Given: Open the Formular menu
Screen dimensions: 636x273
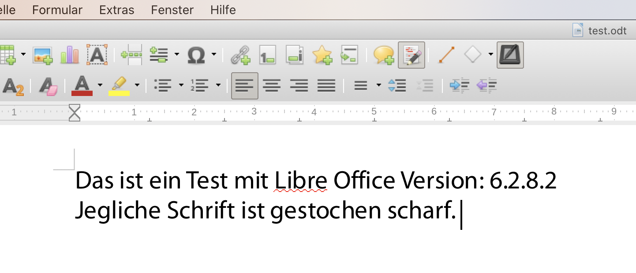Looking at the screenshot, I should [57, 10].
